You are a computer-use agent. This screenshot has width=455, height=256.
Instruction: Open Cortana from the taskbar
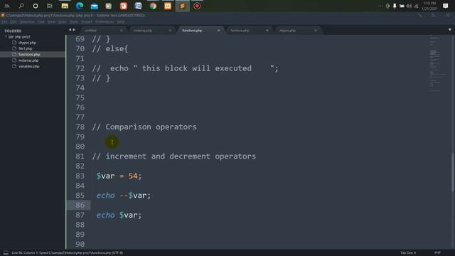click(x=36, y=6)
